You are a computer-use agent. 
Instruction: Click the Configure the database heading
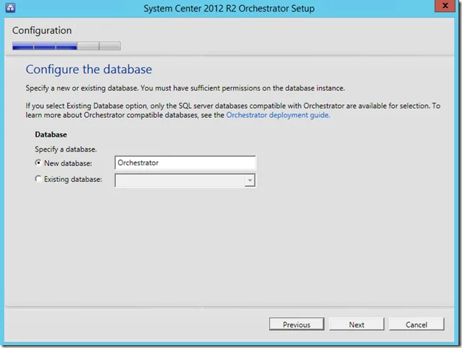click(89, 70)
